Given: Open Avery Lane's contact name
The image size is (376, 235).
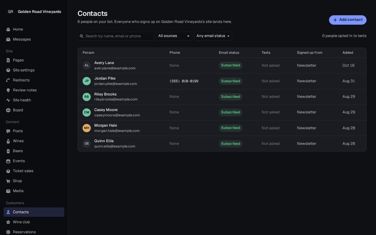Looking at the screenshot, I should click(x=104, y=63).
